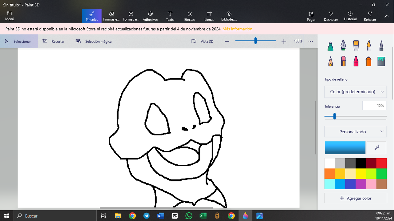Choose the green color swatch
Screen dimensions: 394x221
(x=382, y=174)
